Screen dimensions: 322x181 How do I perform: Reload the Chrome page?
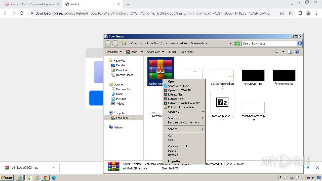point(22,13)
